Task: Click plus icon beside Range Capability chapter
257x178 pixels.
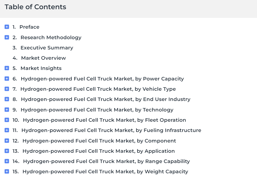Action: coord(7,161)
